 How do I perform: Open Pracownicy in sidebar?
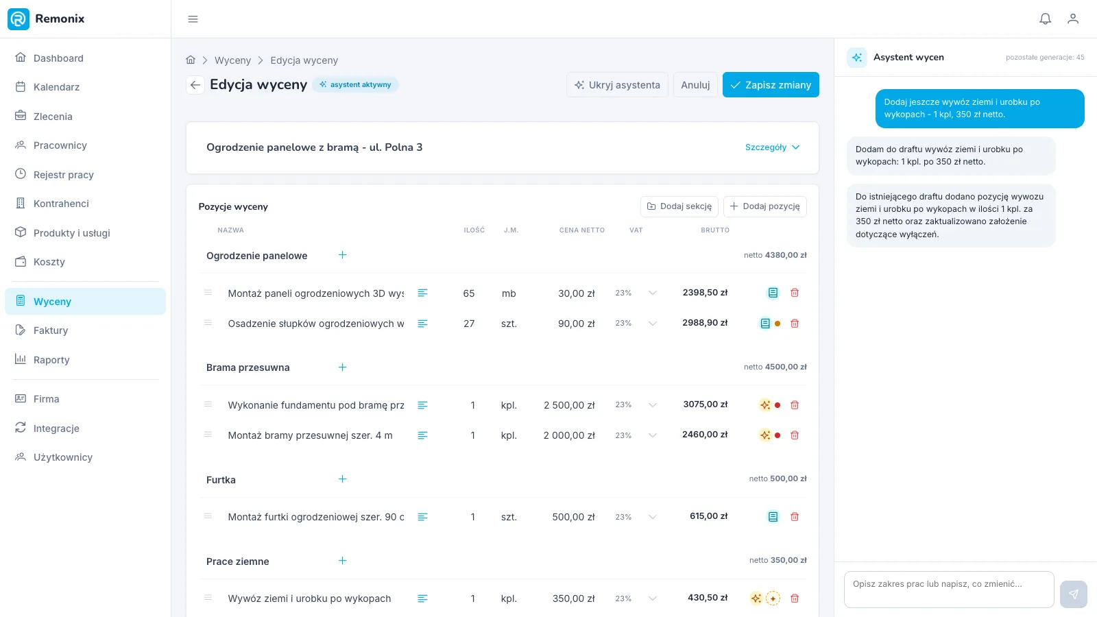click(x=85, y=145)
